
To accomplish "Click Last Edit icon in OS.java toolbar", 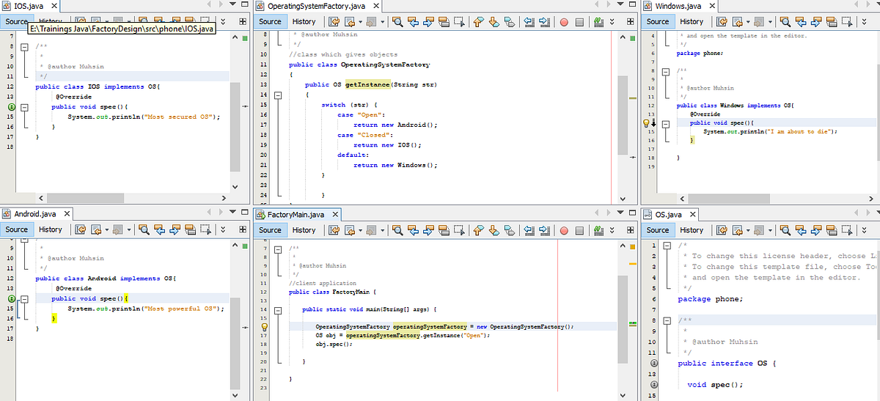I will click(722, 229).
